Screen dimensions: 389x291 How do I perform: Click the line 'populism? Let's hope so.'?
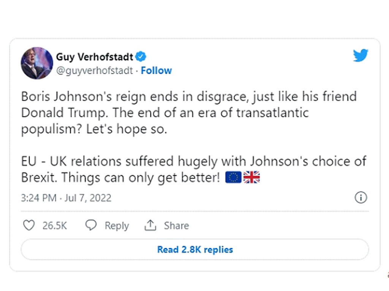(94, 129)
